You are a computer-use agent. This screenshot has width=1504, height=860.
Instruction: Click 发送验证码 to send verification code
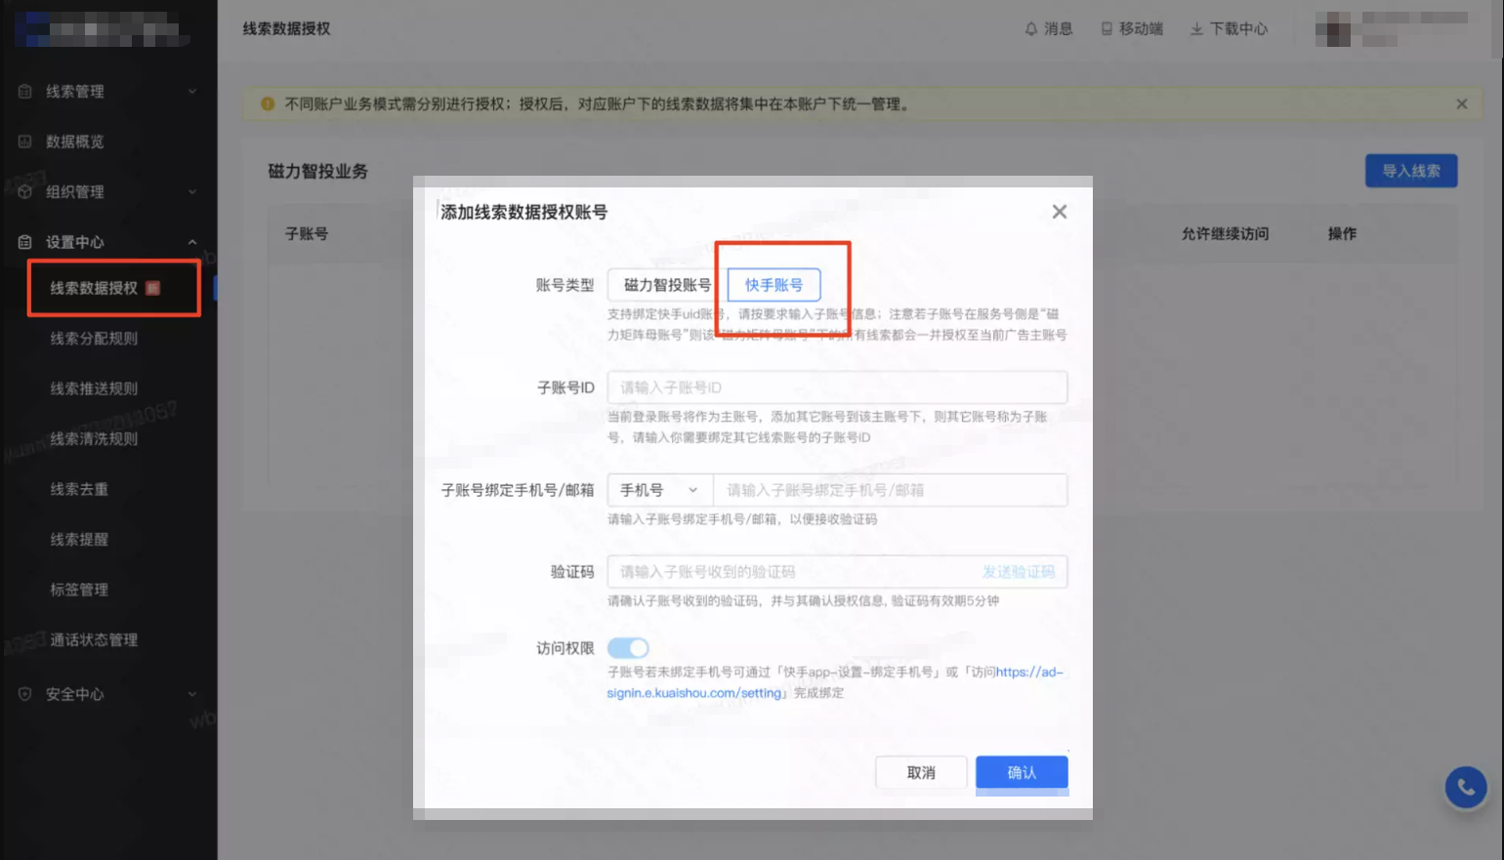pos(1020,572)
